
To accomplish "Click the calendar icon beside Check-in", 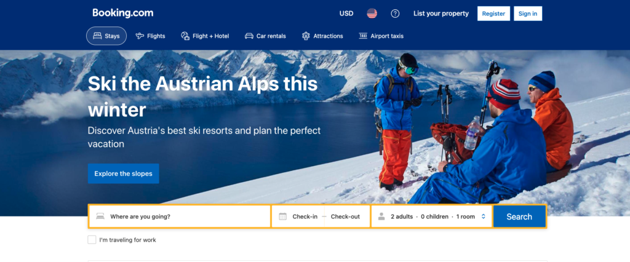I will [x=283, y=216].
